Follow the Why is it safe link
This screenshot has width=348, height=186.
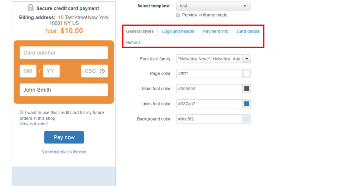(x=34, y=124)
